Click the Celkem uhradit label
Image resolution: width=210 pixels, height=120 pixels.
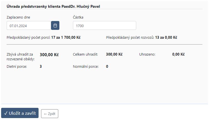point(85,54)
